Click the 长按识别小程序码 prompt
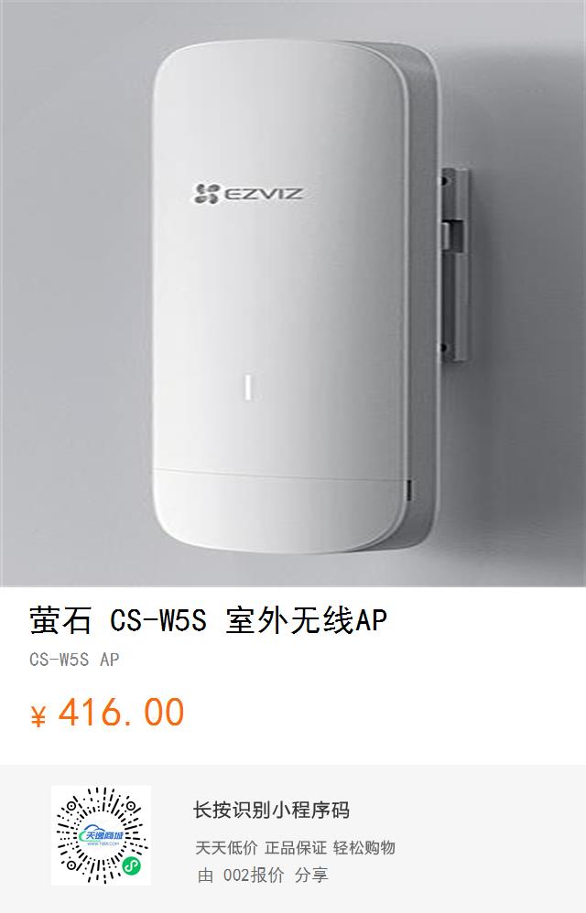Viewport: 586px width, 913px height. pos(271,811)
